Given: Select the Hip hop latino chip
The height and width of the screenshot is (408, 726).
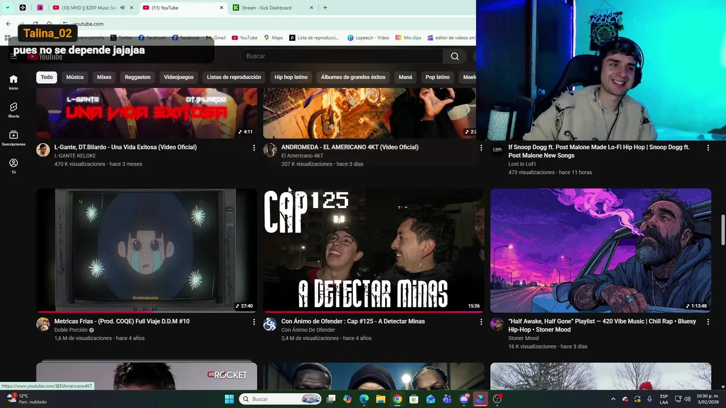Looking at the screenshot, I should click(x=291, y=77).
